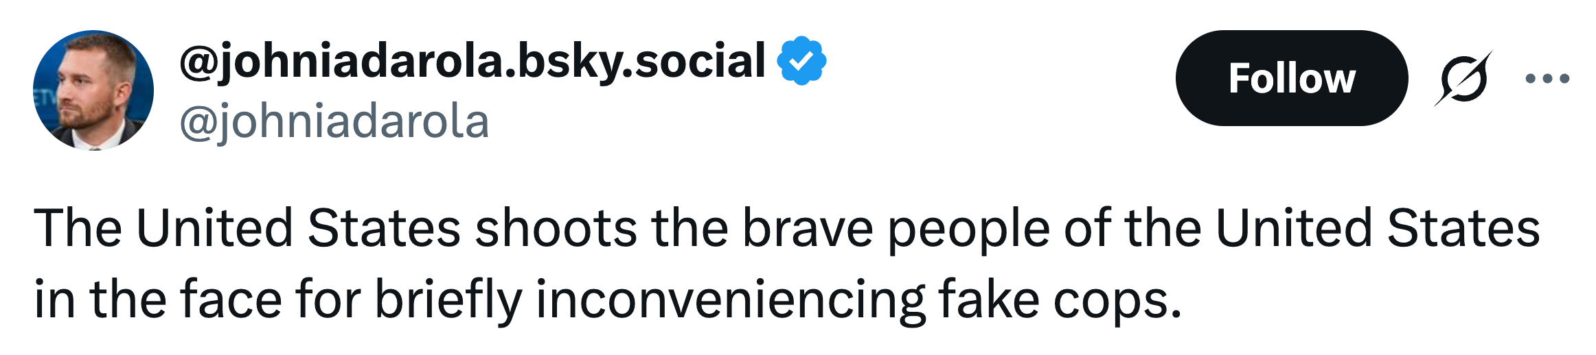Tap the slashed-circle Grok icon beside Follow
The height and width of the screenshot is (355, 1596).
[1463, 78]
